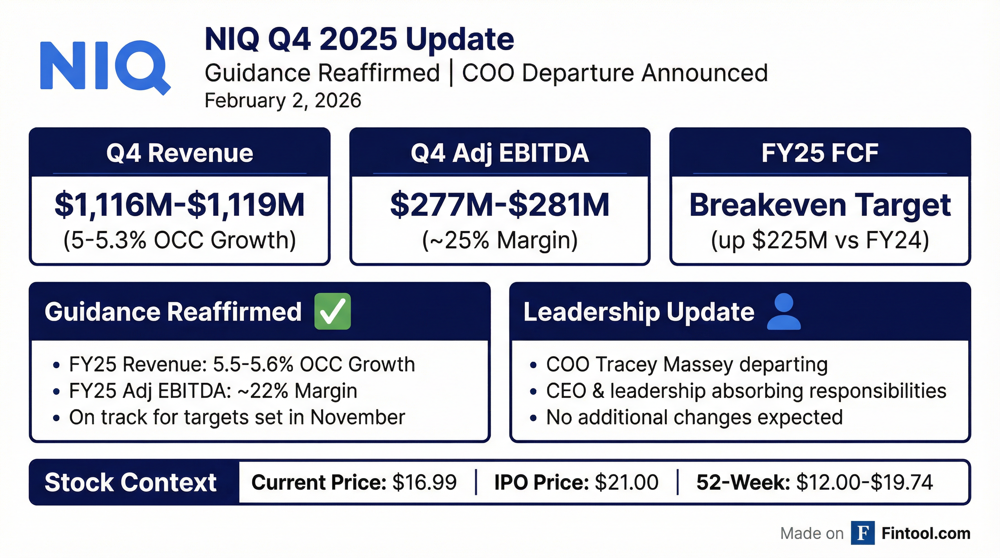
Task: Click the Guidance Reaffirmed heading
Action: pyautogui.click(x=173, y=312)
